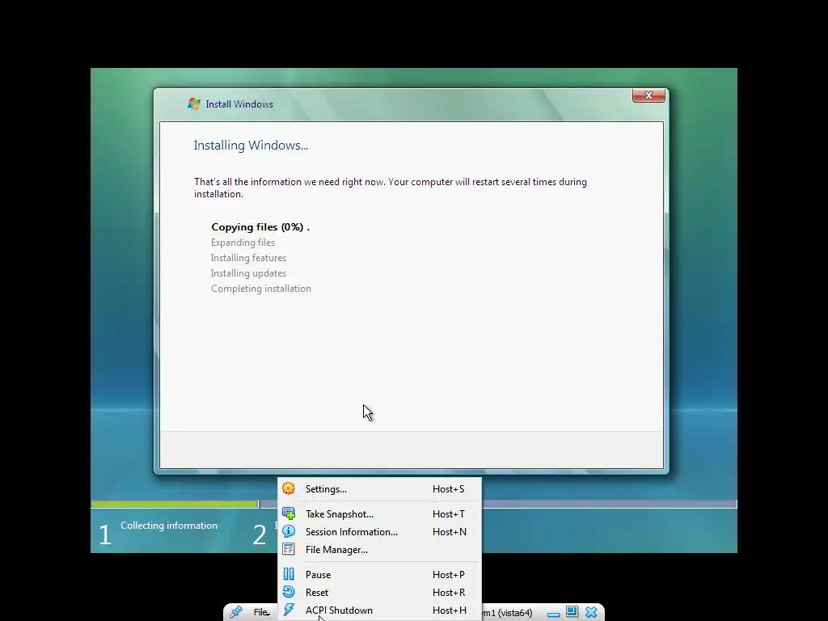Open the File dropdown on mini toolbar

point(261,613)
